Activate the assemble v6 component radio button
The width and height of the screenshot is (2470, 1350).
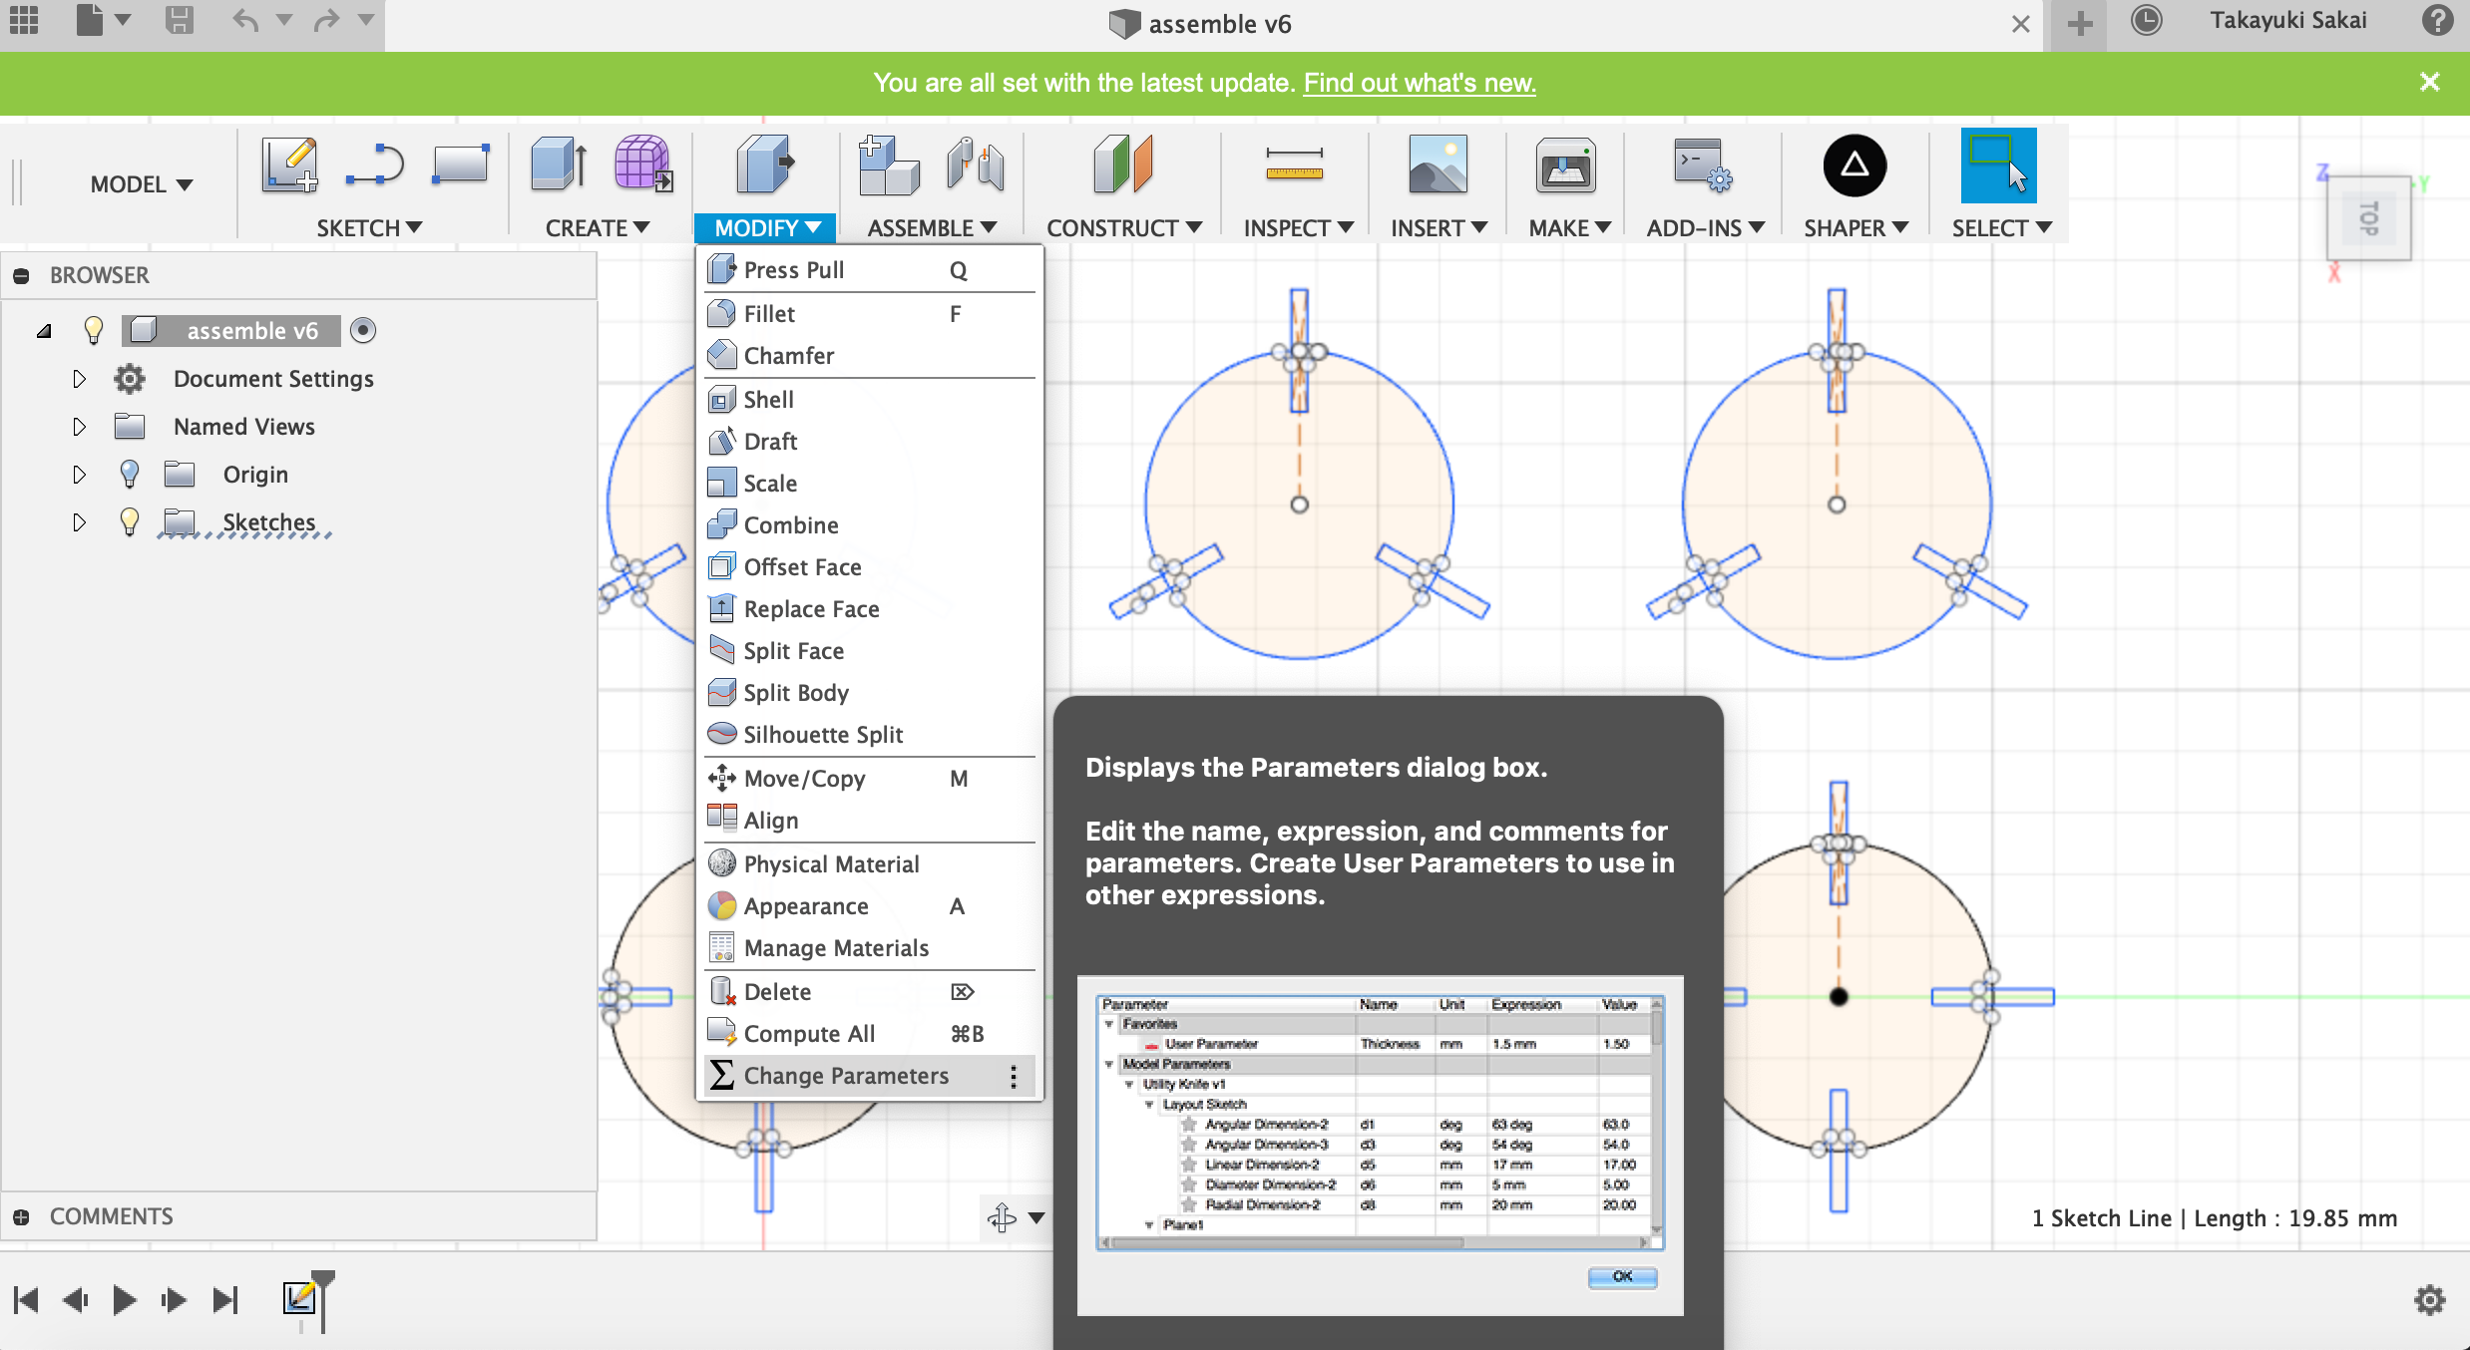tap(363, 330)
